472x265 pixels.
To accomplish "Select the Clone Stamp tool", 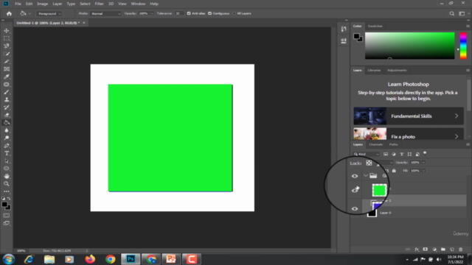I will pyautogui.click(x=7, y=100).
